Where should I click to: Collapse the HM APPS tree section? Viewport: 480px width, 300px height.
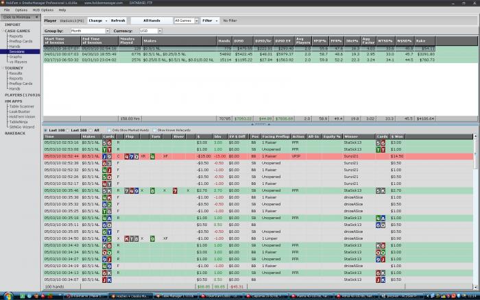coord(13,101)
